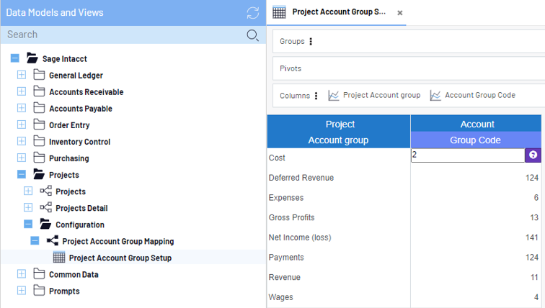Close the Project Account Group Setup tab
Screen dimensions: 545x308
tap(400, 13)
